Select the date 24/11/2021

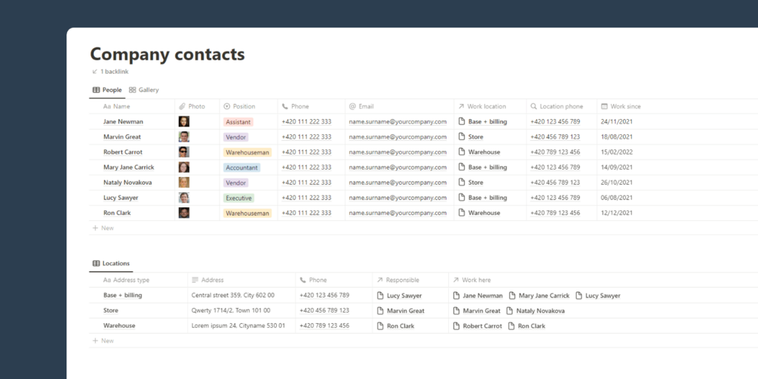coord(617,121)
